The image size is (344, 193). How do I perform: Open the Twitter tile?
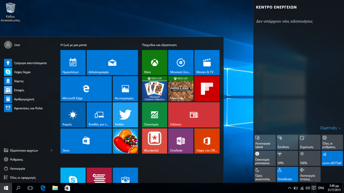click(125, 115)
